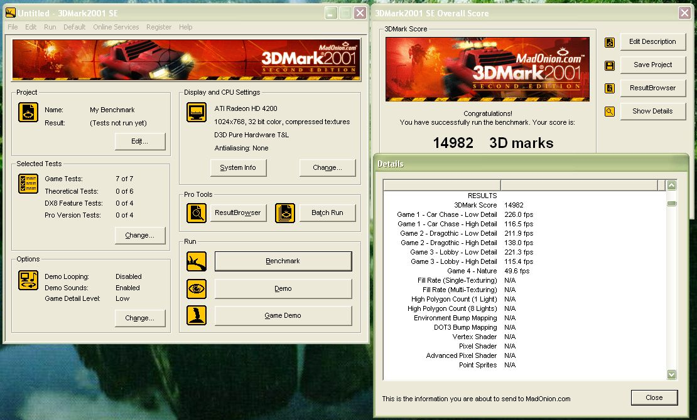Close the Details dialog with Close button
This screenshot has width=697, height=420.
point(654,398)
